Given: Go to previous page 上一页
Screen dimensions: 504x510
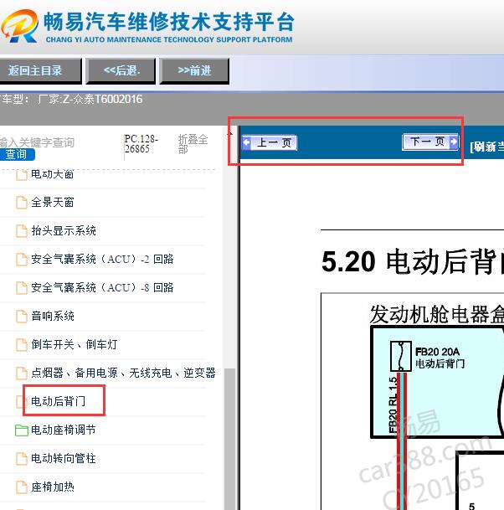Looking at the screenshot, I should pyautogui.click(x=270, y=142).
